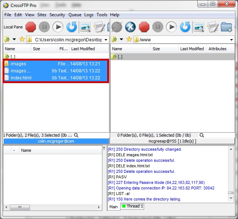Click the remote pane New Folder icon
Image resolution: width=238 pixels, height=219 pixels.
pyautogui.click(x=226, y=27)
